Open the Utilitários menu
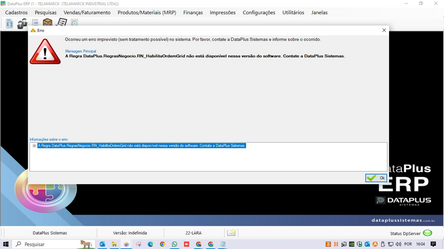 click(x=293, y=12)
